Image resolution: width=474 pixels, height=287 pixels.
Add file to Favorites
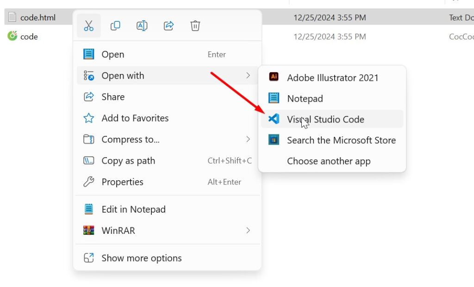[x=135, y=118]
